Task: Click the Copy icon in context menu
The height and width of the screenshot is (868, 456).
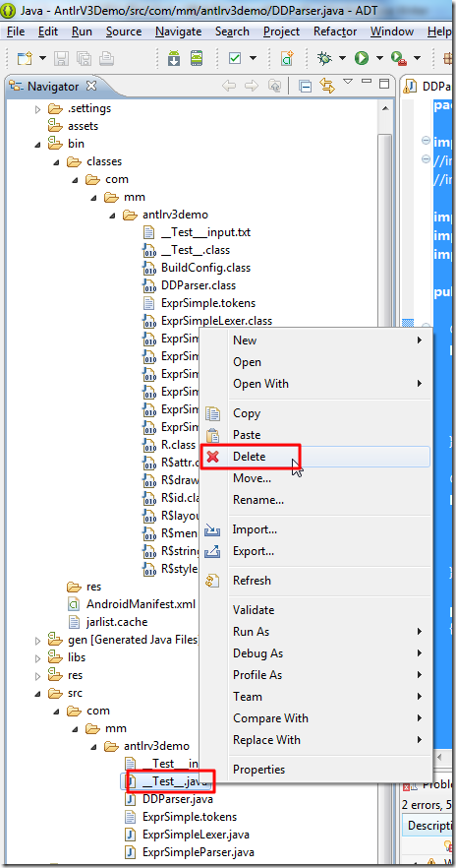Action: coord(213,413)
